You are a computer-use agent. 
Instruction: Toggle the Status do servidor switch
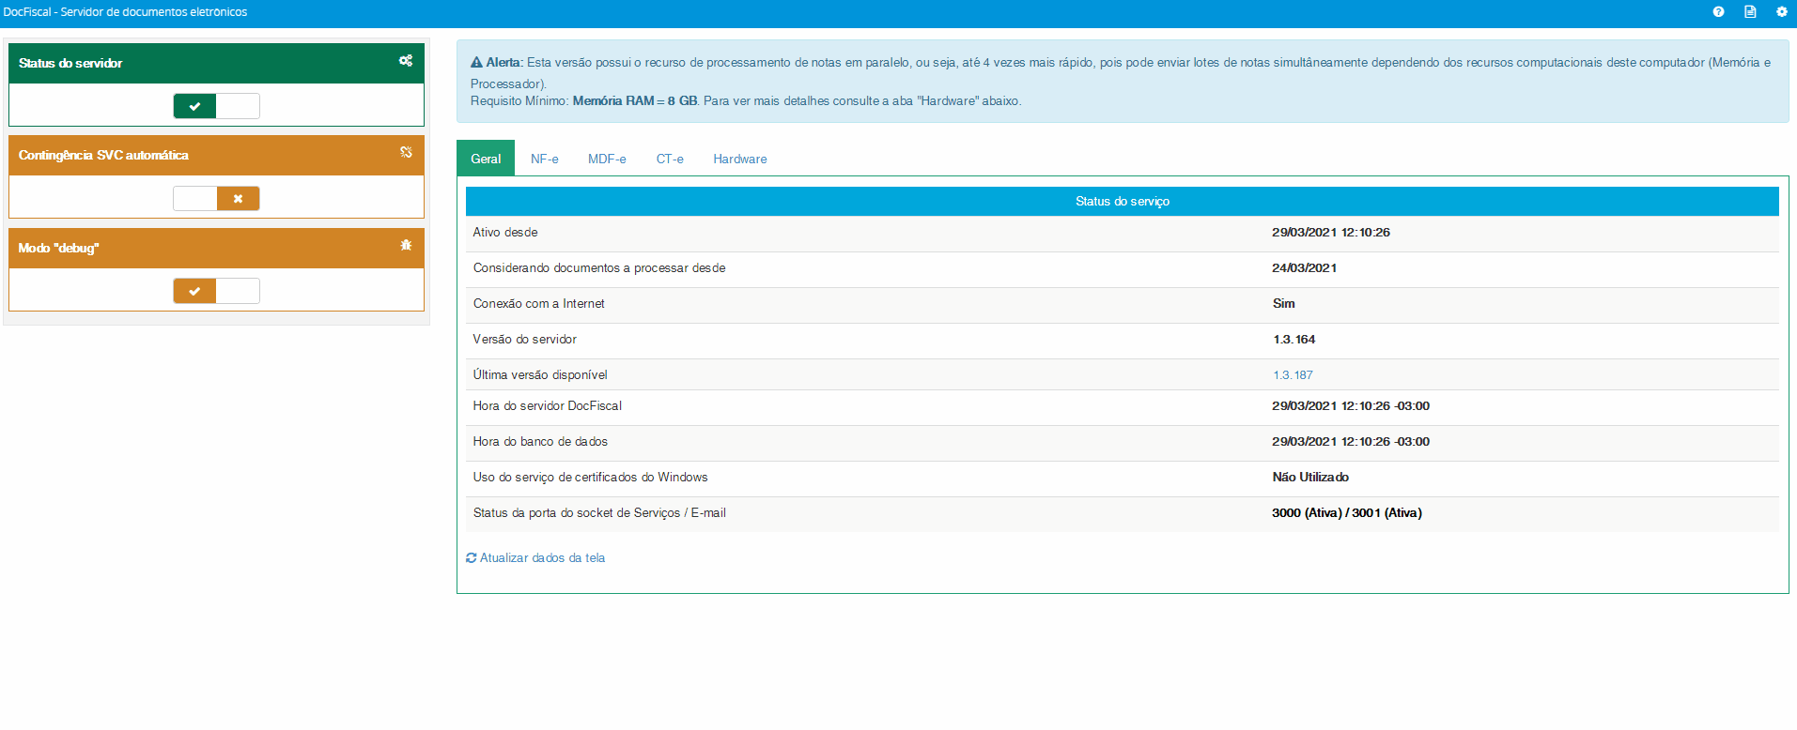(216, 106)
